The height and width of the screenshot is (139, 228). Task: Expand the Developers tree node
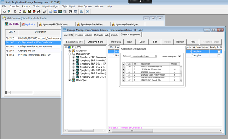tap(70, 80)
